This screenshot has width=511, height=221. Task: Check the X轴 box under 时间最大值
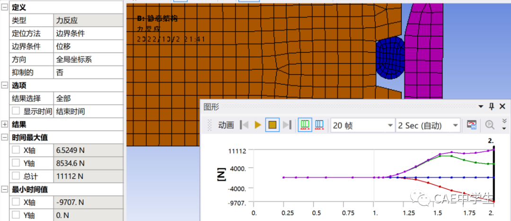(16, 150)
